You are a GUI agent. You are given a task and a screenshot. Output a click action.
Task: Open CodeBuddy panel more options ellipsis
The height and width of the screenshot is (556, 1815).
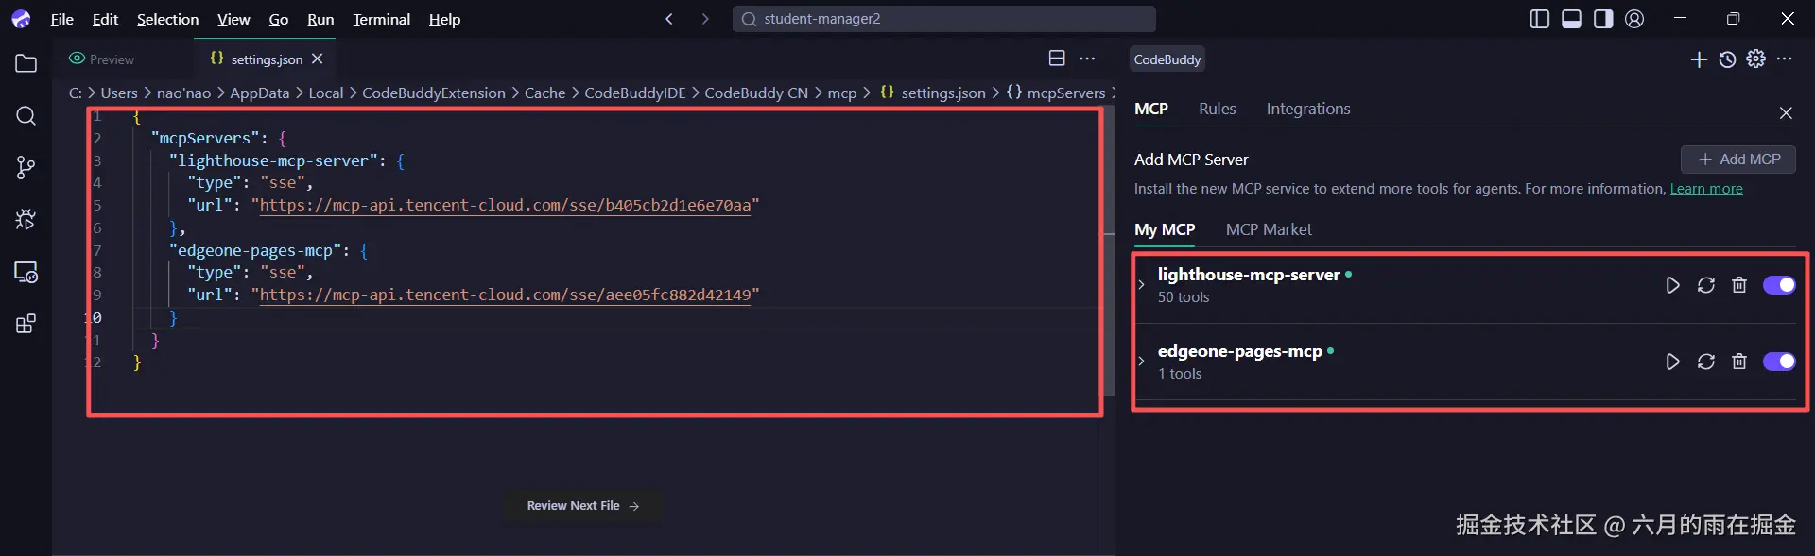[x=1784, y=59]
